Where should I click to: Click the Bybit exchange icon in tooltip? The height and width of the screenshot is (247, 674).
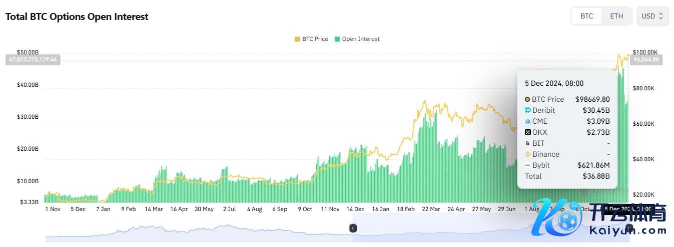527,165
